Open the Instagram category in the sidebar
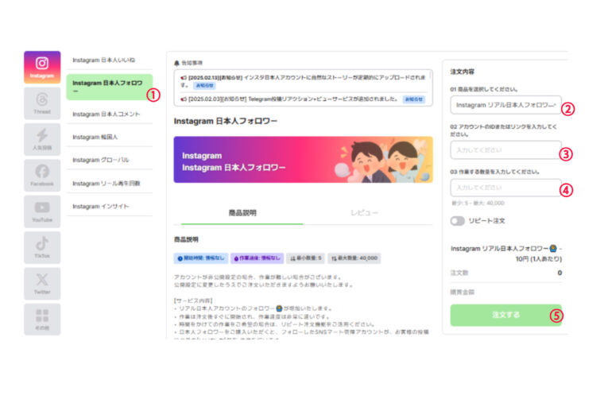 (x=42, y=67)
